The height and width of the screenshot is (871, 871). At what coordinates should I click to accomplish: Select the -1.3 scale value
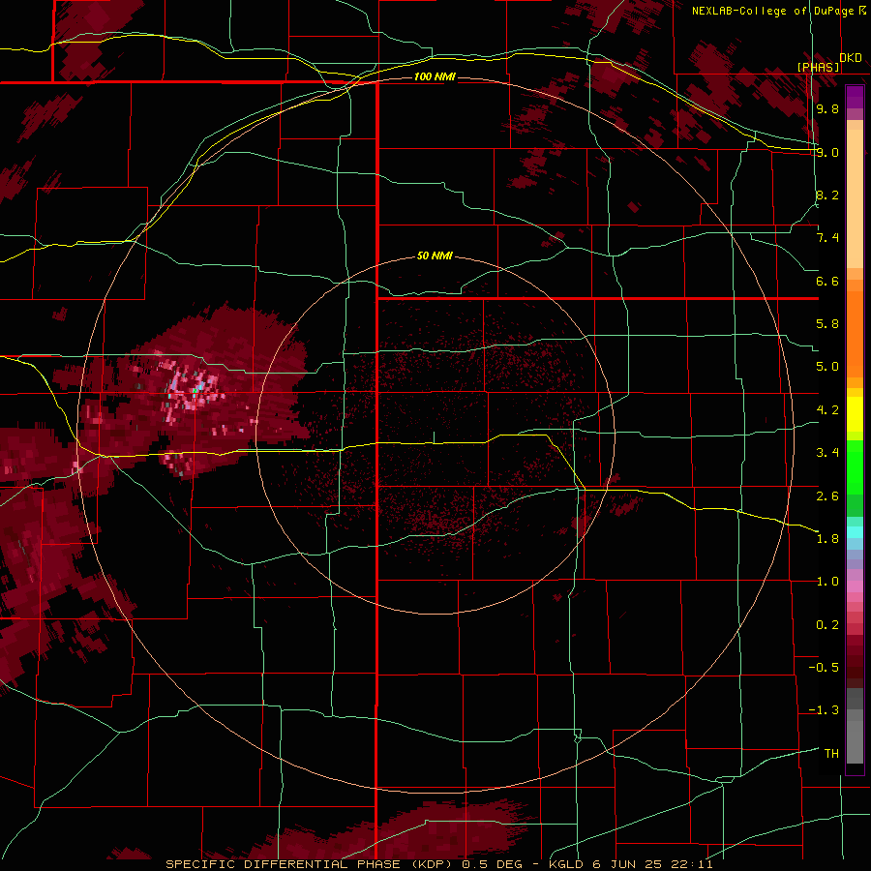click(x=824, y=710)
